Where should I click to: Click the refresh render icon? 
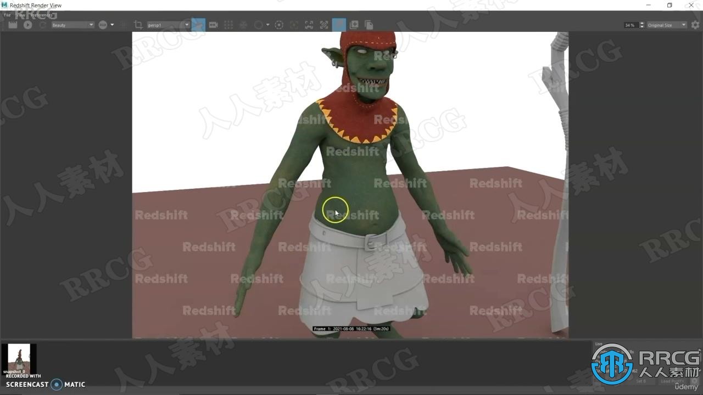tap(42, 25)
